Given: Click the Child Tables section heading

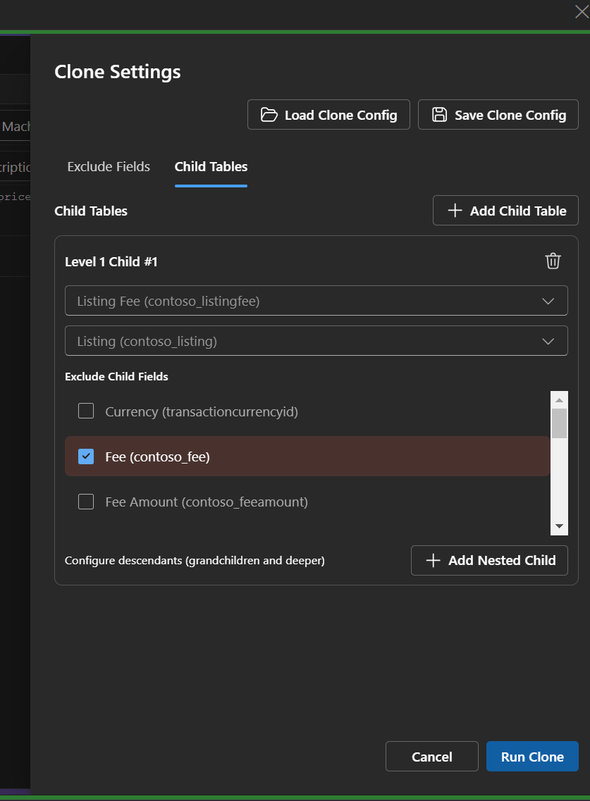Looking at the screenshot, I should point(91,211).
